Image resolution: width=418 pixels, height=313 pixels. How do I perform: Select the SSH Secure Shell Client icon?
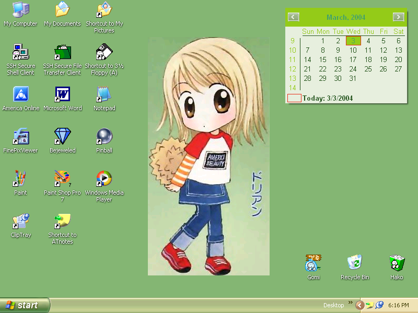(x=21, y=52)
